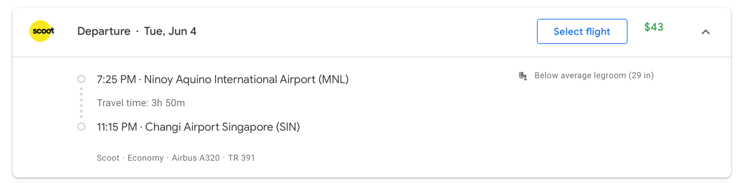Click Travel time: 3h 50m text

tap(141, 103)
